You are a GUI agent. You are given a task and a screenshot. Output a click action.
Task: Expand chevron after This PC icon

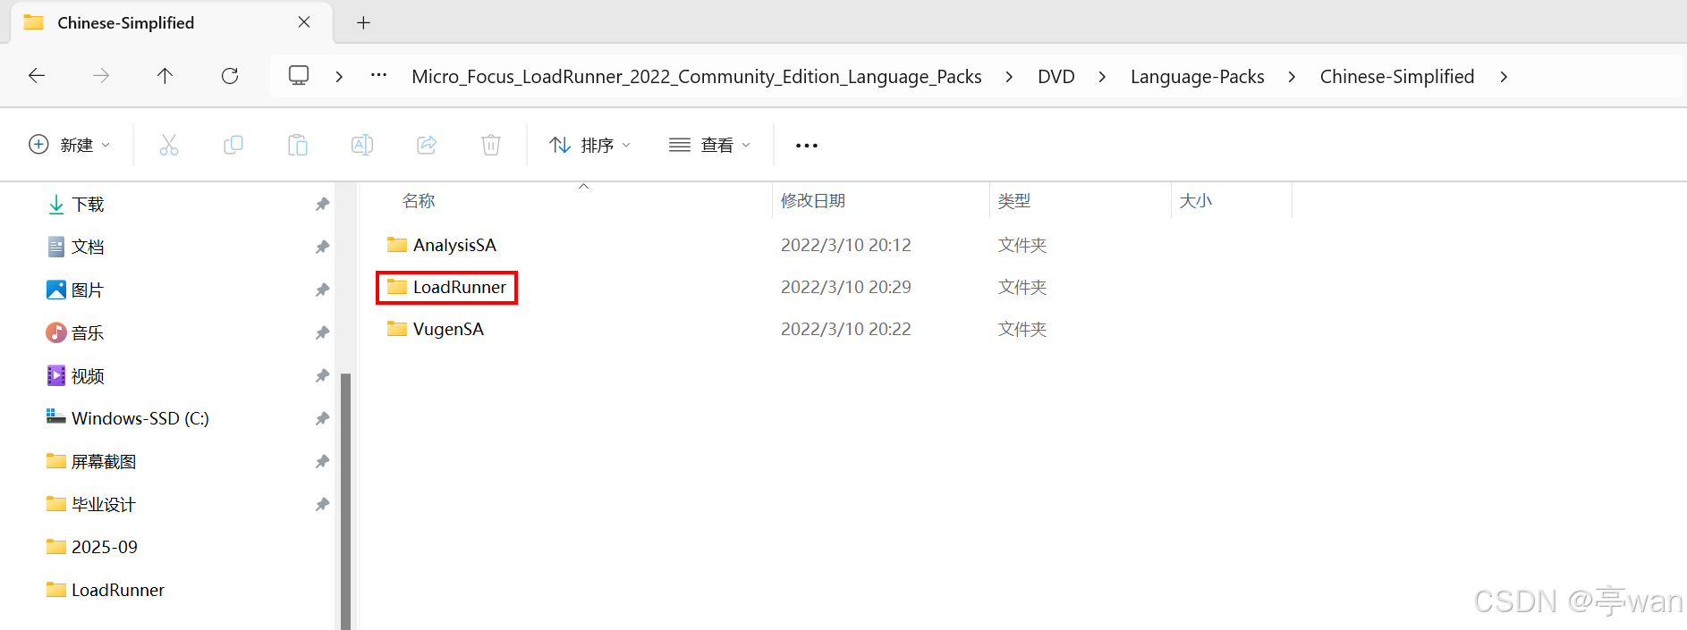point(339,77)
